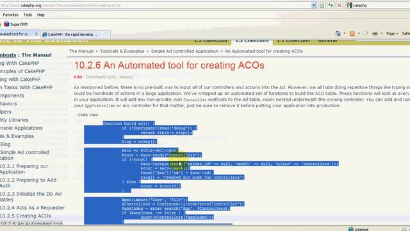Click the $root = $aco->node('controllers') line
The width and height of the screenshot is (410, 231).
coord(161,155)
